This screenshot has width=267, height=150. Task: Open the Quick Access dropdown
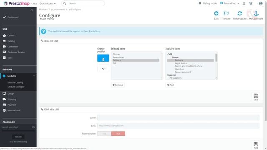(48, 3)
